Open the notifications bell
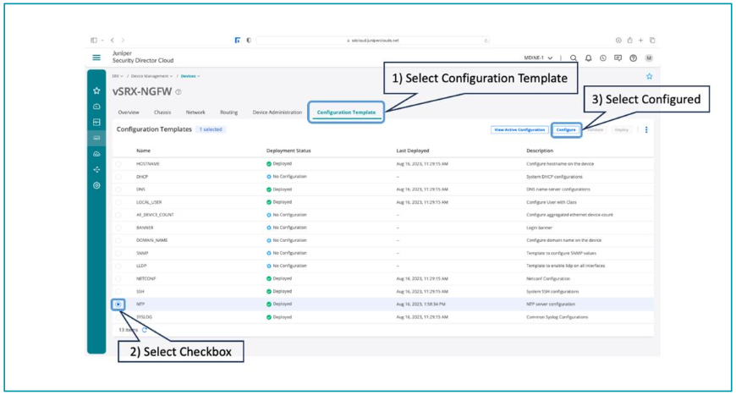 (x=588, y=58)
